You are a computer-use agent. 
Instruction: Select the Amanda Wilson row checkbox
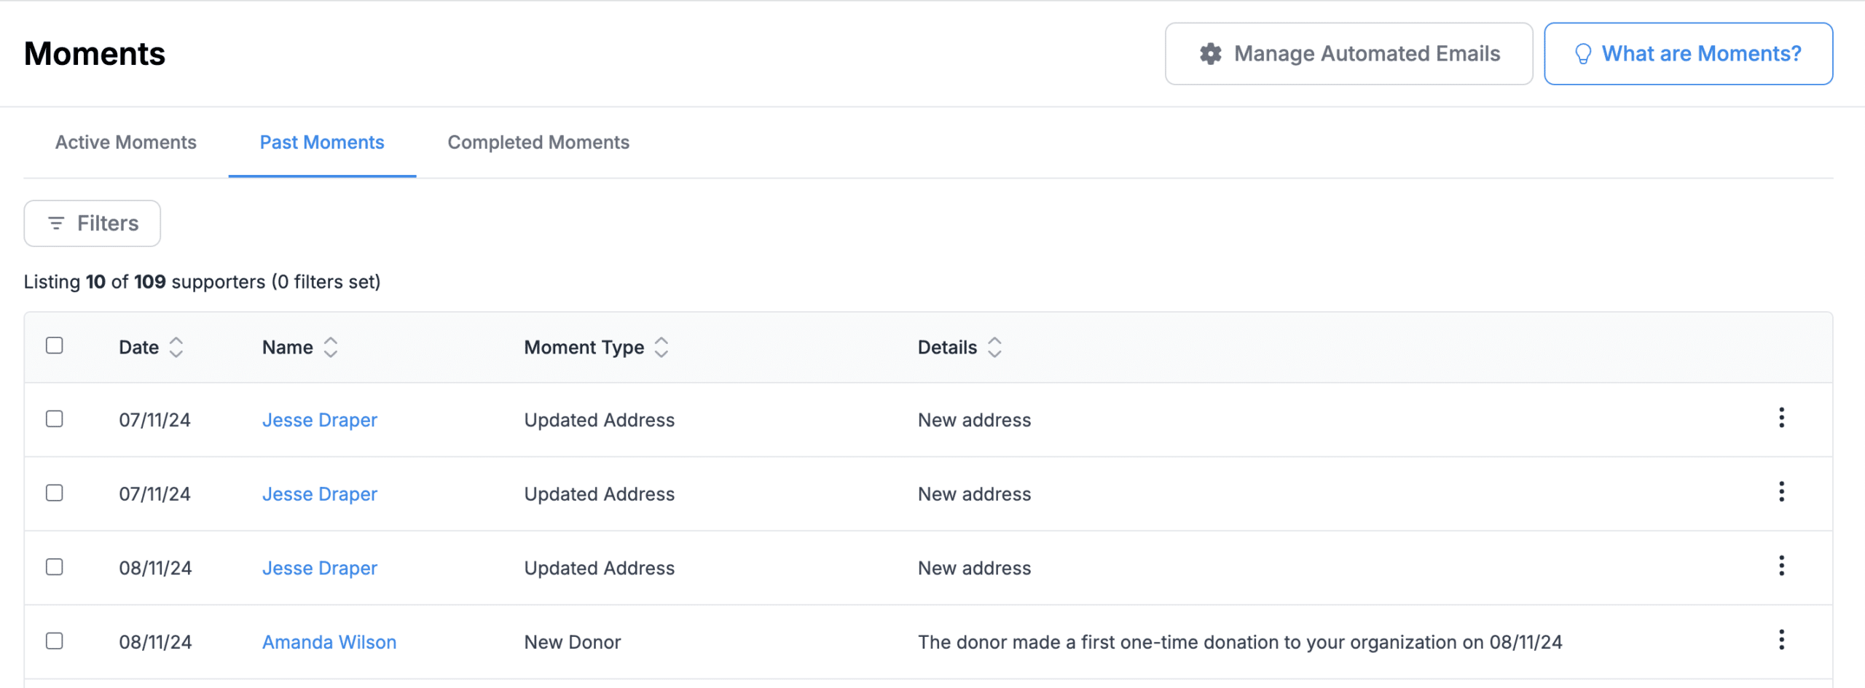pyautogui.click(x=55, y=641)
